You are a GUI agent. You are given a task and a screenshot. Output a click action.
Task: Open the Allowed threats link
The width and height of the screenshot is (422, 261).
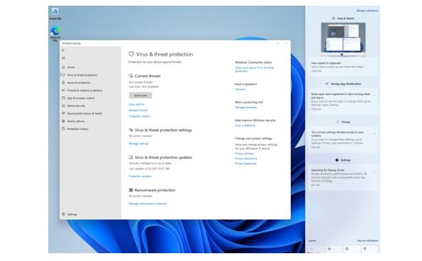pyautogui.click(x=138, y=110)
